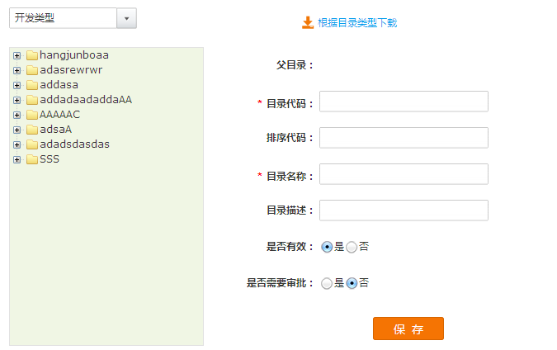Focus the 目录描述 input field
The image size is (557, 350).
[404, 210]
